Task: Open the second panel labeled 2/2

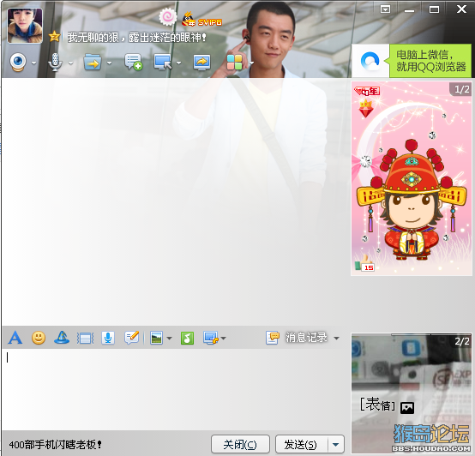Action: point(412,393)
